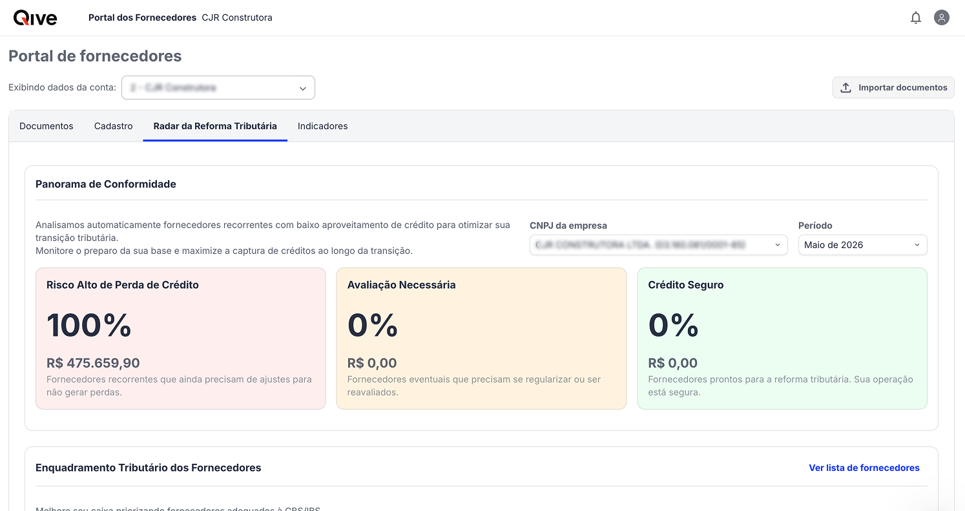Click the CJR Construtora header text
Viewport: 965px width, 511px height.
[x=237, y=18]
